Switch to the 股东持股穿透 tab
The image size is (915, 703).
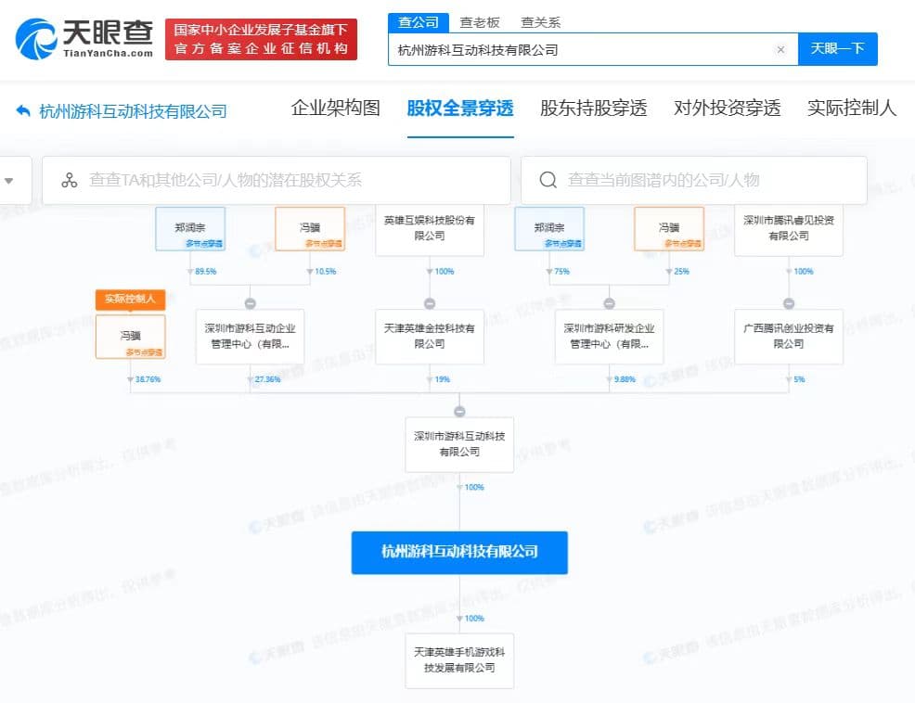(594, 108)
